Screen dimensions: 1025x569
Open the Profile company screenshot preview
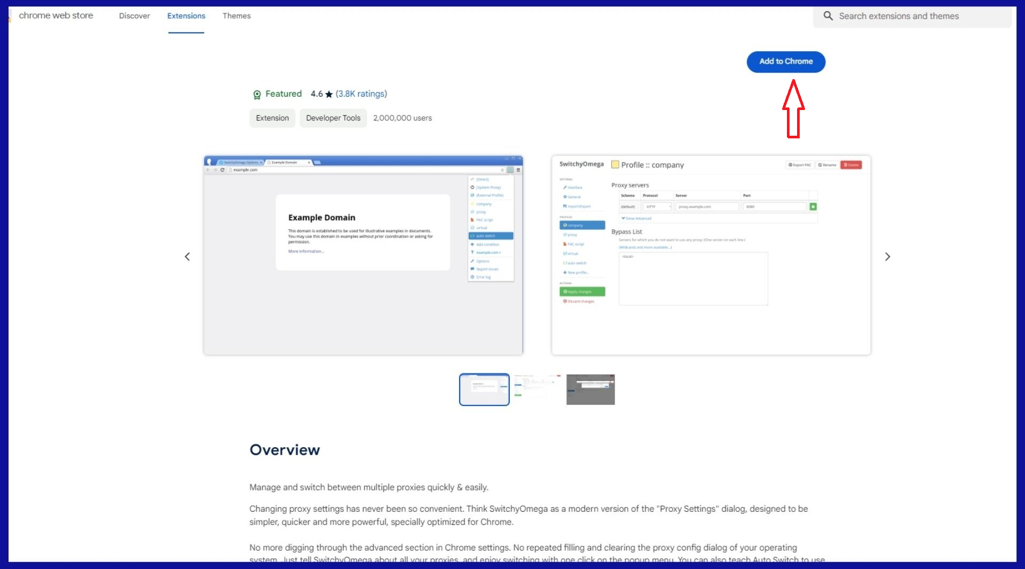(711, 255)
